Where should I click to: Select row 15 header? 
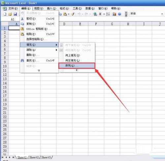tap(5, 87)
